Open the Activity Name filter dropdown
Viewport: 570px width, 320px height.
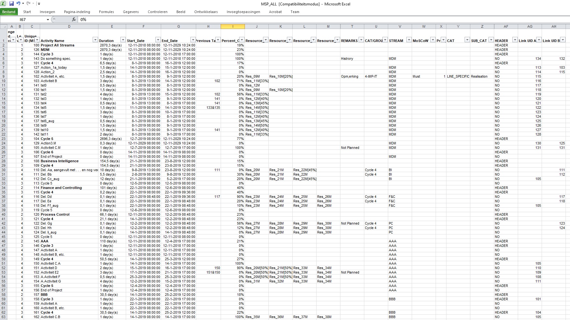[95, 40]
